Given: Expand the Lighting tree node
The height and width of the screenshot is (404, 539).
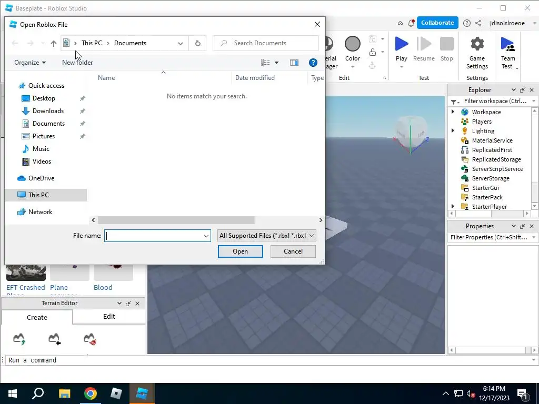Looking at the screenshot, I should tap(453, 130).
